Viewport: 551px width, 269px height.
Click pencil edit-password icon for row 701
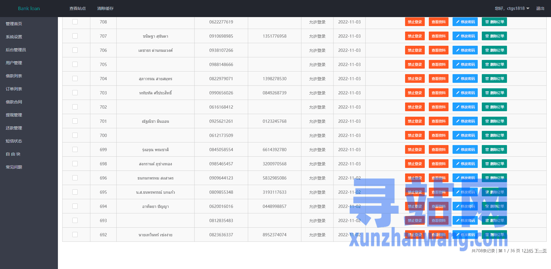[x=458, y=121]
